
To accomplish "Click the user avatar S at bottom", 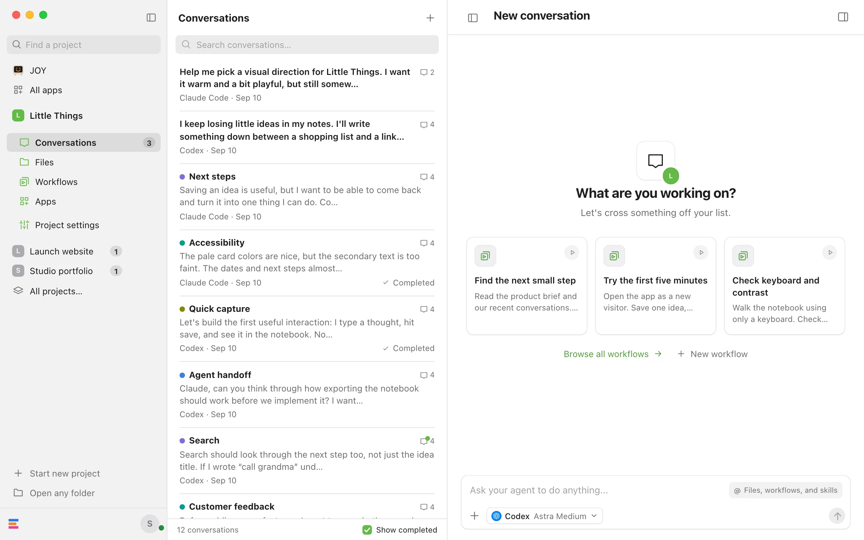I will click(x=150, y=523).
